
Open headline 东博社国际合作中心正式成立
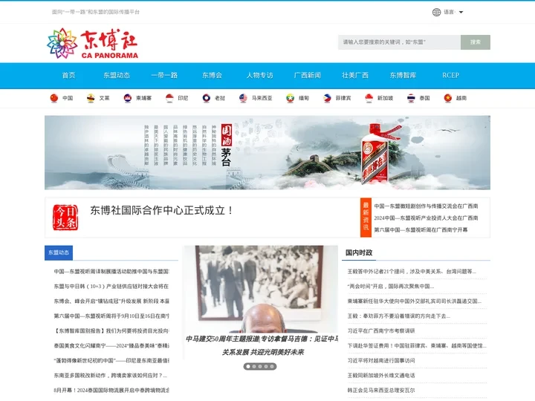tap(162, 210)
